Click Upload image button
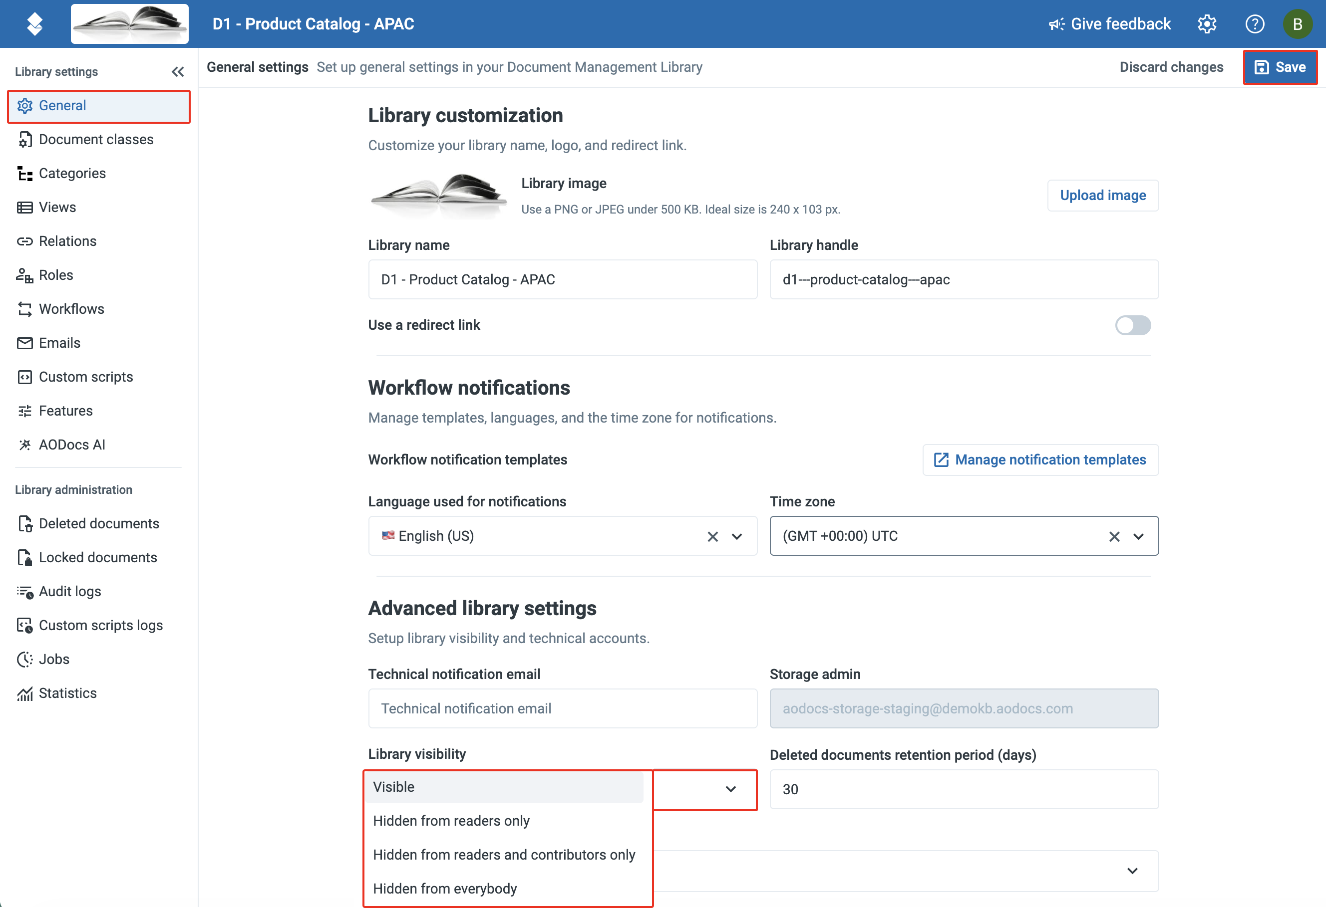 coord(1103,196)
